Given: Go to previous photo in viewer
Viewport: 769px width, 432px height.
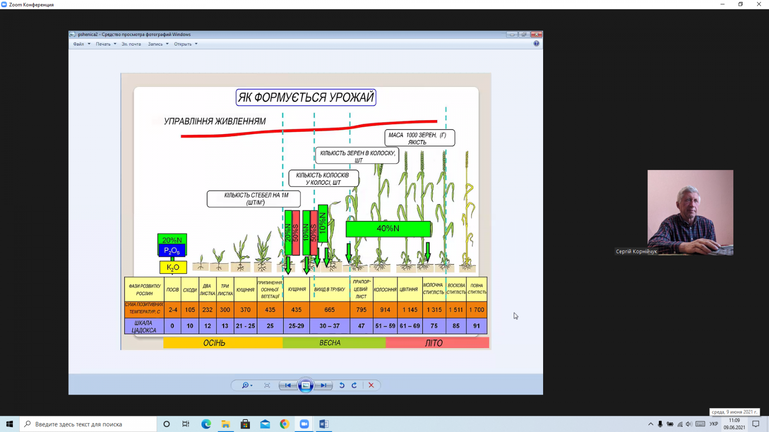Looking at the screenshot, I should pos(288,385).
